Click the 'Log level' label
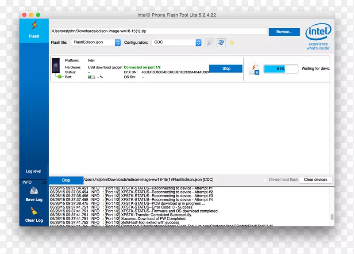354x254 pixels. tap(34, 171)
